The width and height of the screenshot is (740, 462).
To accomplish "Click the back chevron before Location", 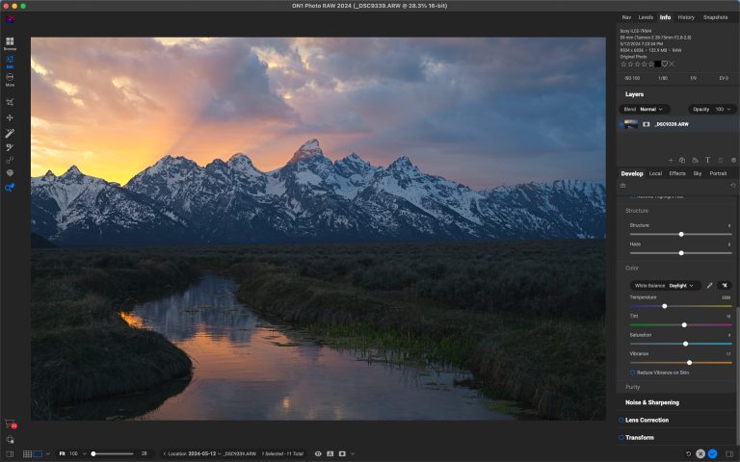I will pos(164,454).
